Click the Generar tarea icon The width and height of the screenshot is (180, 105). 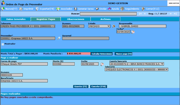75,9
